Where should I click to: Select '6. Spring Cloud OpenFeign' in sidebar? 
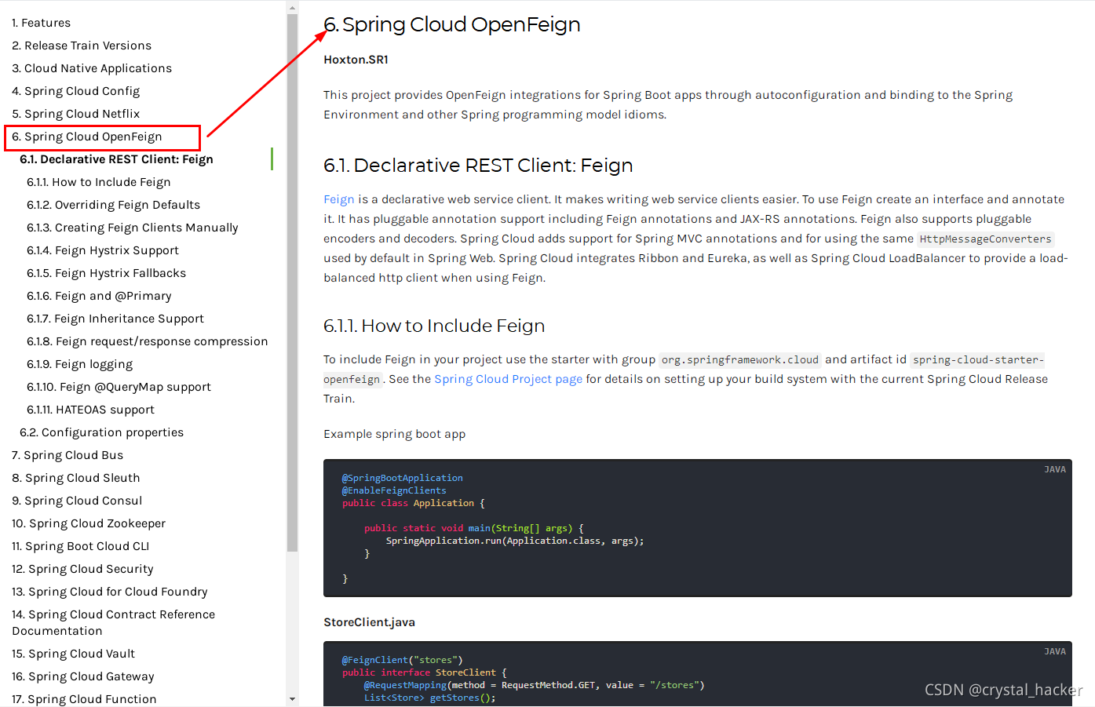pos(87,137)
